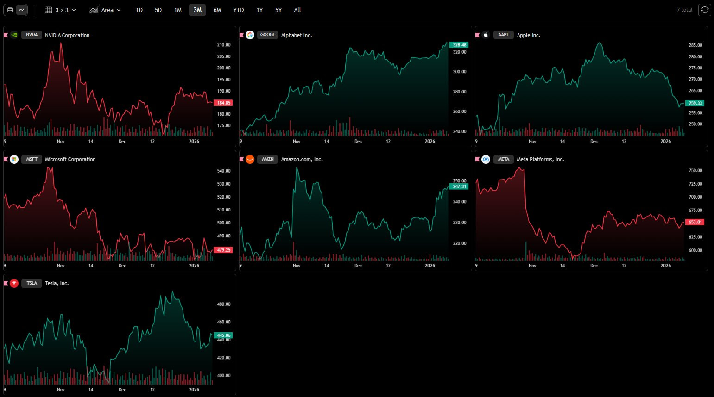Click the NVIDIA logo icon

(x=14, y=35)
